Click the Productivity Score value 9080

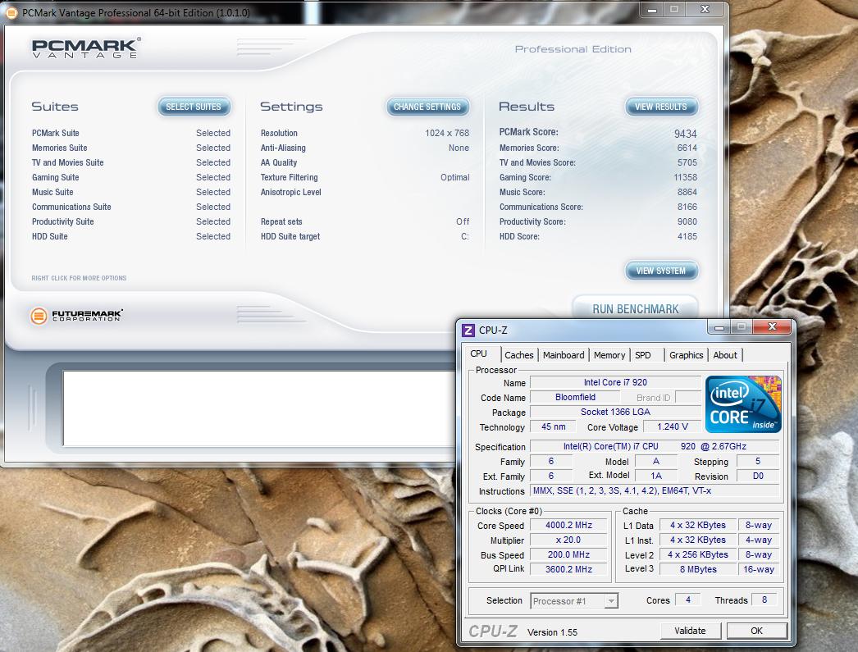pos(687,221)
